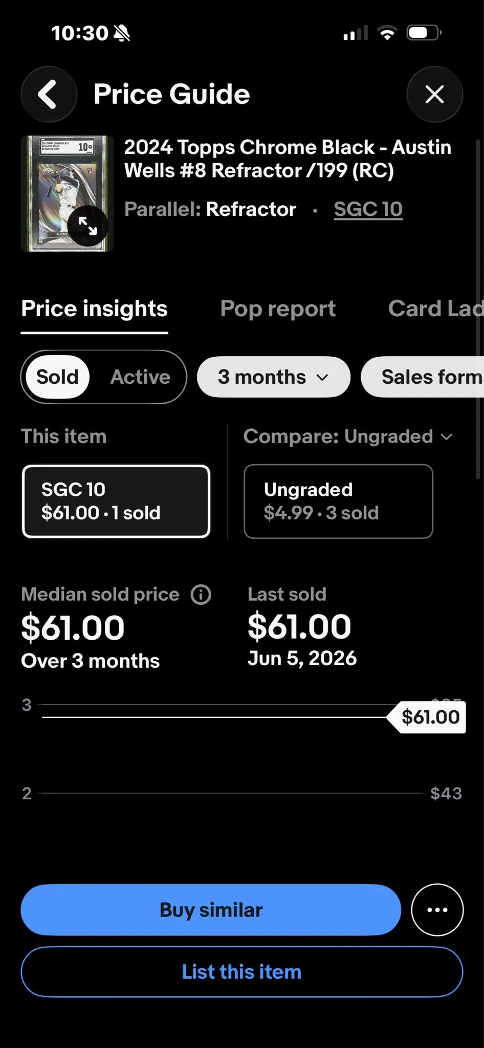Switch to Active listings toggle
This screenshot has height=1048, width=484.
(140, 377)
